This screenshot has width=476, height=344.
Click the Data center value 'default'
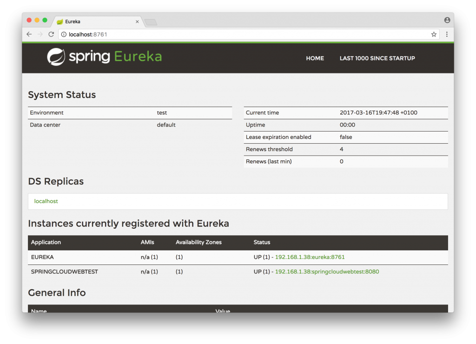click(x=166, y=125)
